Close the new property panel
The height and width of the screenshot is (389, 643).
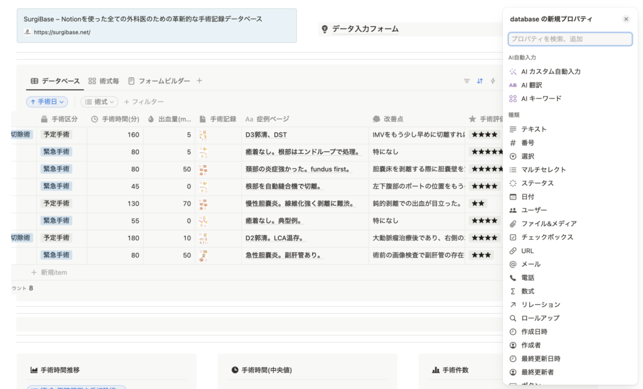(626, 19)
